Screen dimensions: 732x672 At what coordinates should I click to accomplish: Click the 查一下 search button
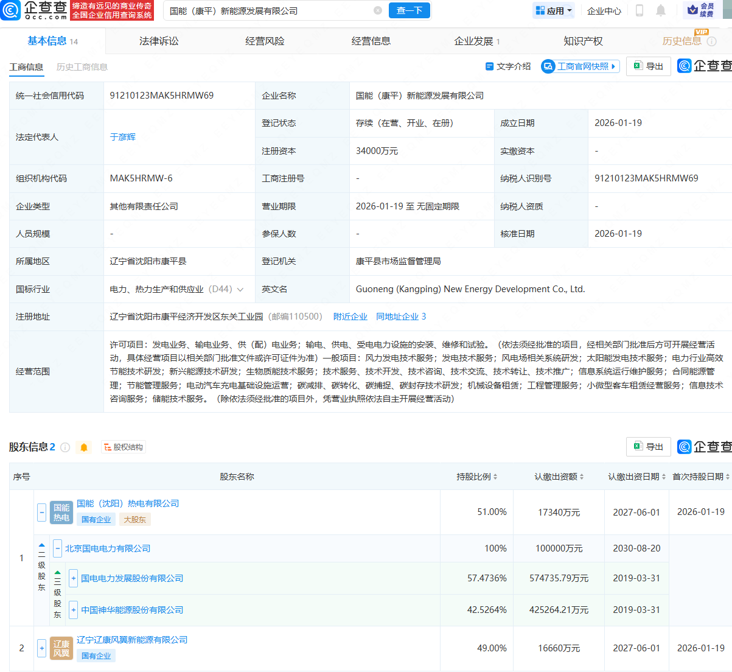[409, 10]
